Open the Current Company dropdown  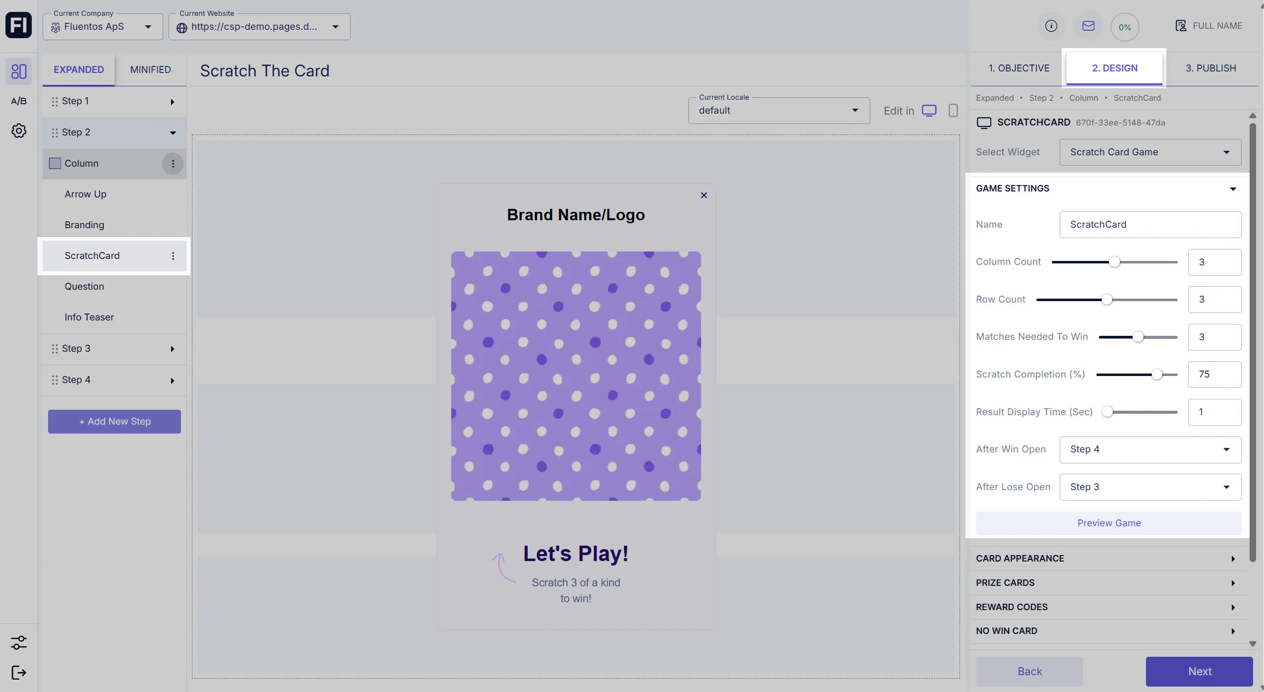(x=103, y=27)
